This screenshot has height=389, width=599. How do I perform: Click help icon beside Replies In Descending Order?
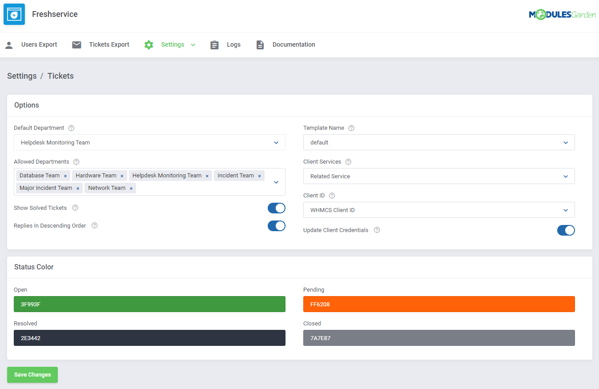[x=94, y=226]
